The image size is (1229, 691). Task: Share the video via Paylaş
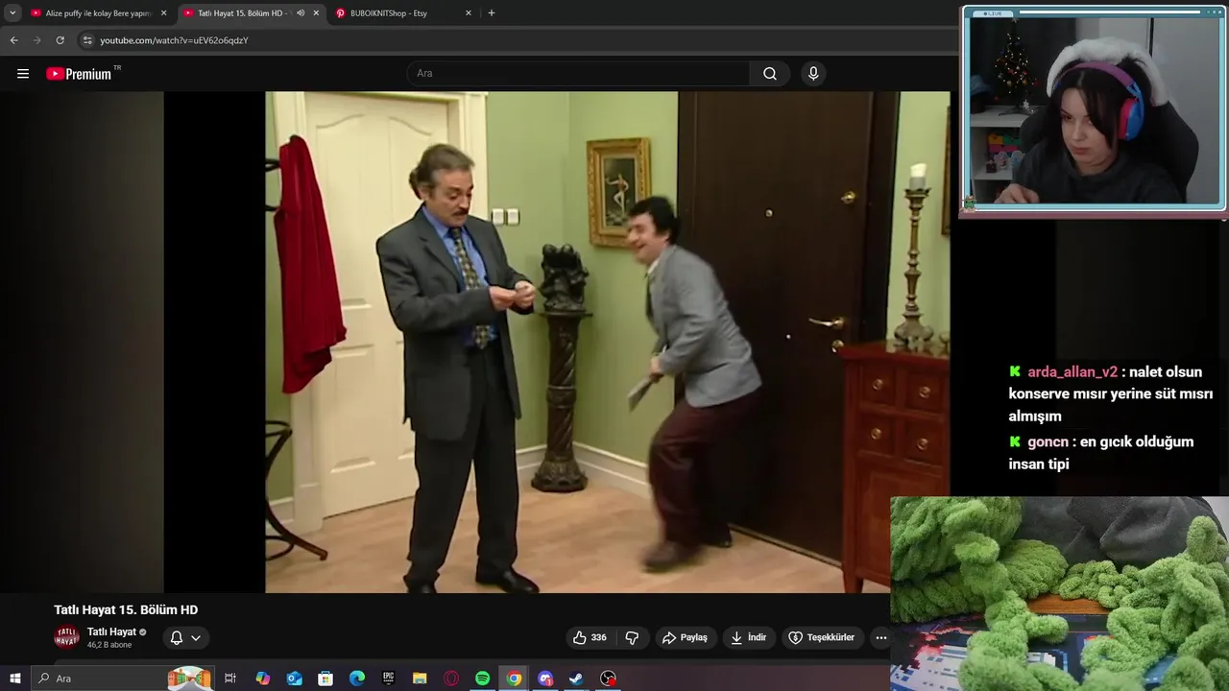[x=685, y=637]
